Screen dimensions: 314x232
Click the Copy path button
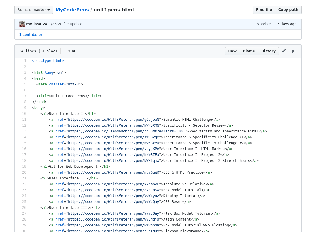tap(288, 9)
